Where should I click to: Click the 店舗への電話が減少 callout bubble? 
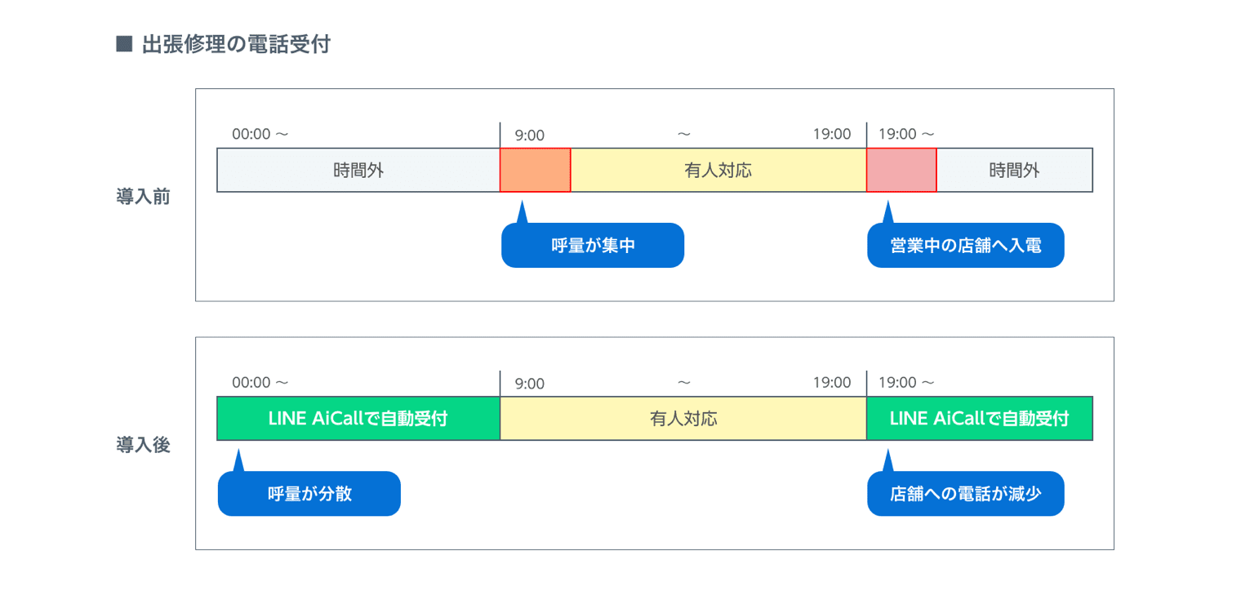[965, 494]
